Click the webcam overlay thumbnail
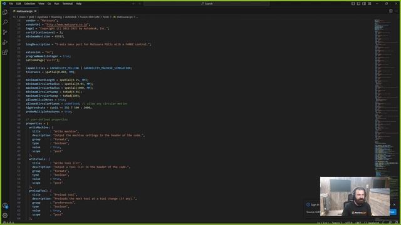Viewport: 401px width, 225px height. 355,196
